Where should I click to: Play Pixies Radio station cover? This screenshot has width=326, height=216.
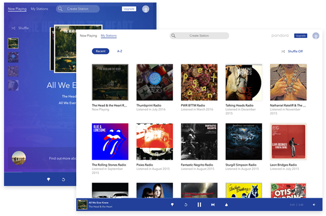click(x=155, y=142)
